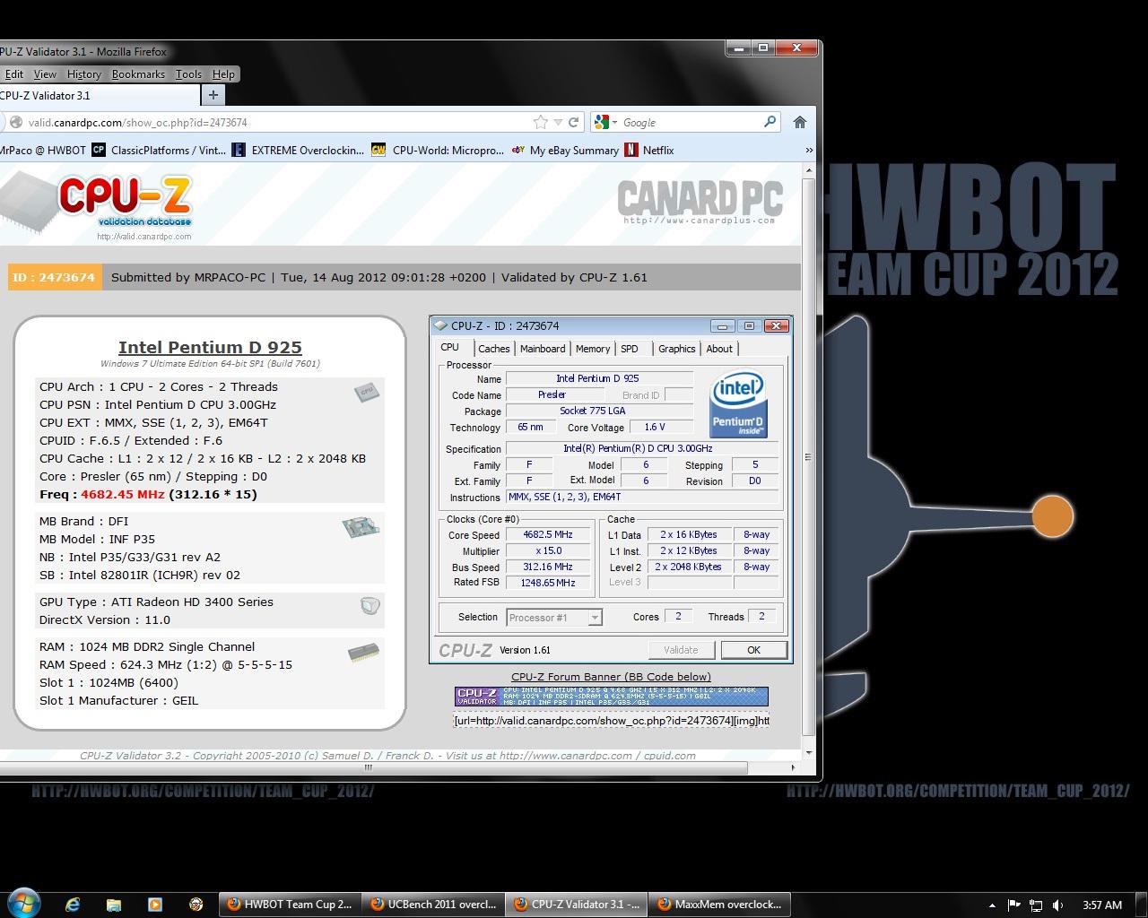The height and width of the screenshot is (918, 1148).
Task: Click the red Freq 4682.45 MHz text
Action: pyautogui.click(x=123, y=494)
